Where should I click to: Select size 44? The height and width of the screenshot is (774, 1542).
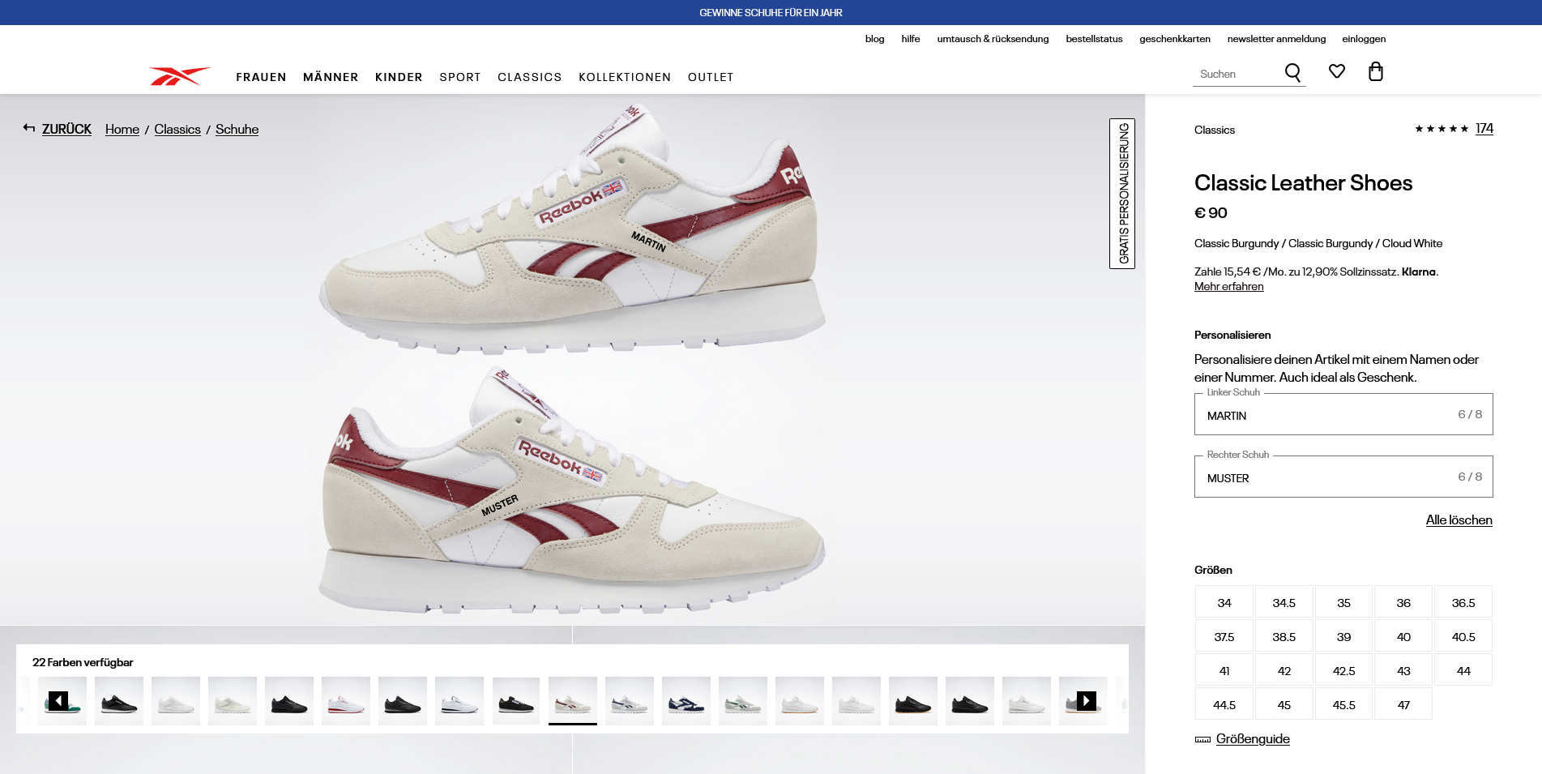[1463, 670]
